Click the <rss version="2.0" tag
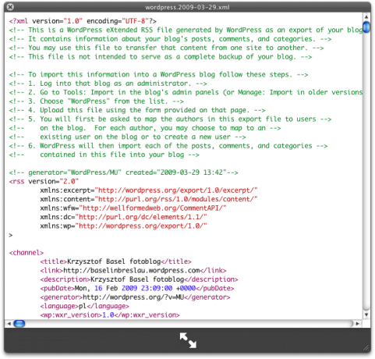This screenshot has width=375, height=359. point(44,181)
